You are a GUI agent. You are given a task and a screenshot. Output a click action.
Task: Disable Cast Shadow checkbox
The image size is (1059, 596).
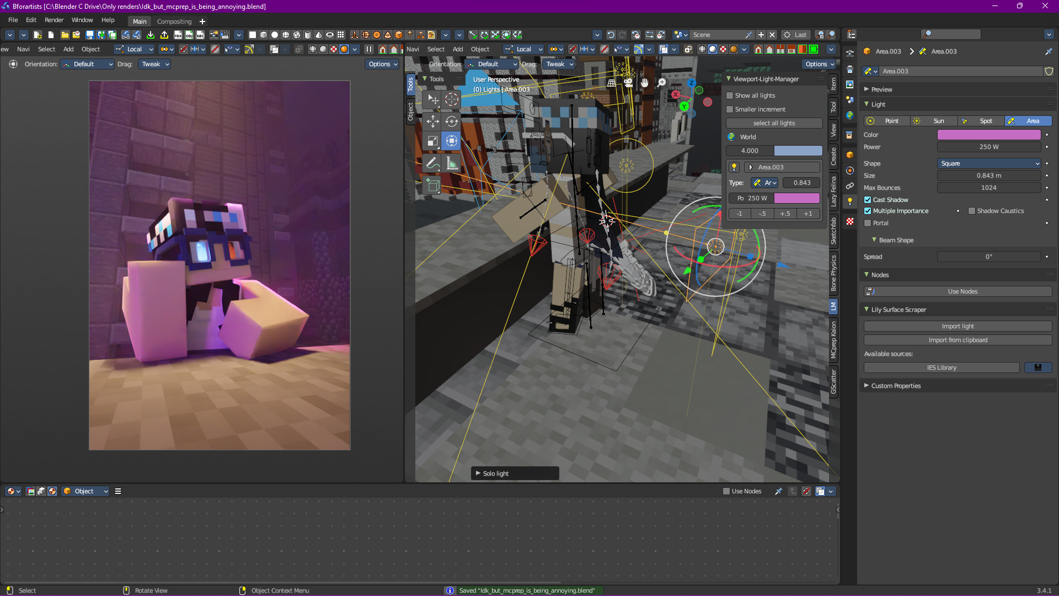point(868,200)
